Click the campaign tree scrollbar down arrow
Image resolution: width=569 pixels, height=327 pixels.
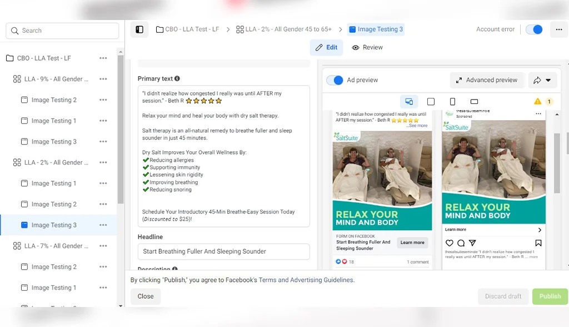click(121, 306)
